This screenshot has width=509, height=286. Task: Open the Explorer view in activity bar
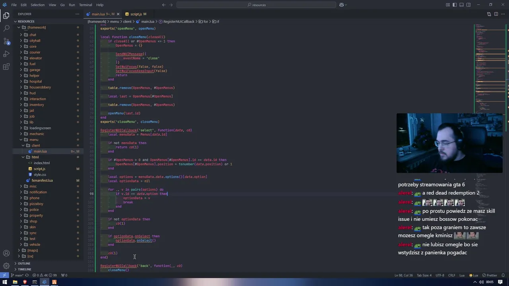coord(6,16)
